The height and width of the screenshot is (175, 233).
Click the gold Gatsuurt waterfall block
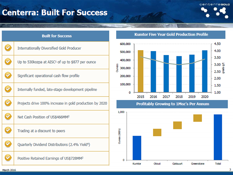pos(177,125)
